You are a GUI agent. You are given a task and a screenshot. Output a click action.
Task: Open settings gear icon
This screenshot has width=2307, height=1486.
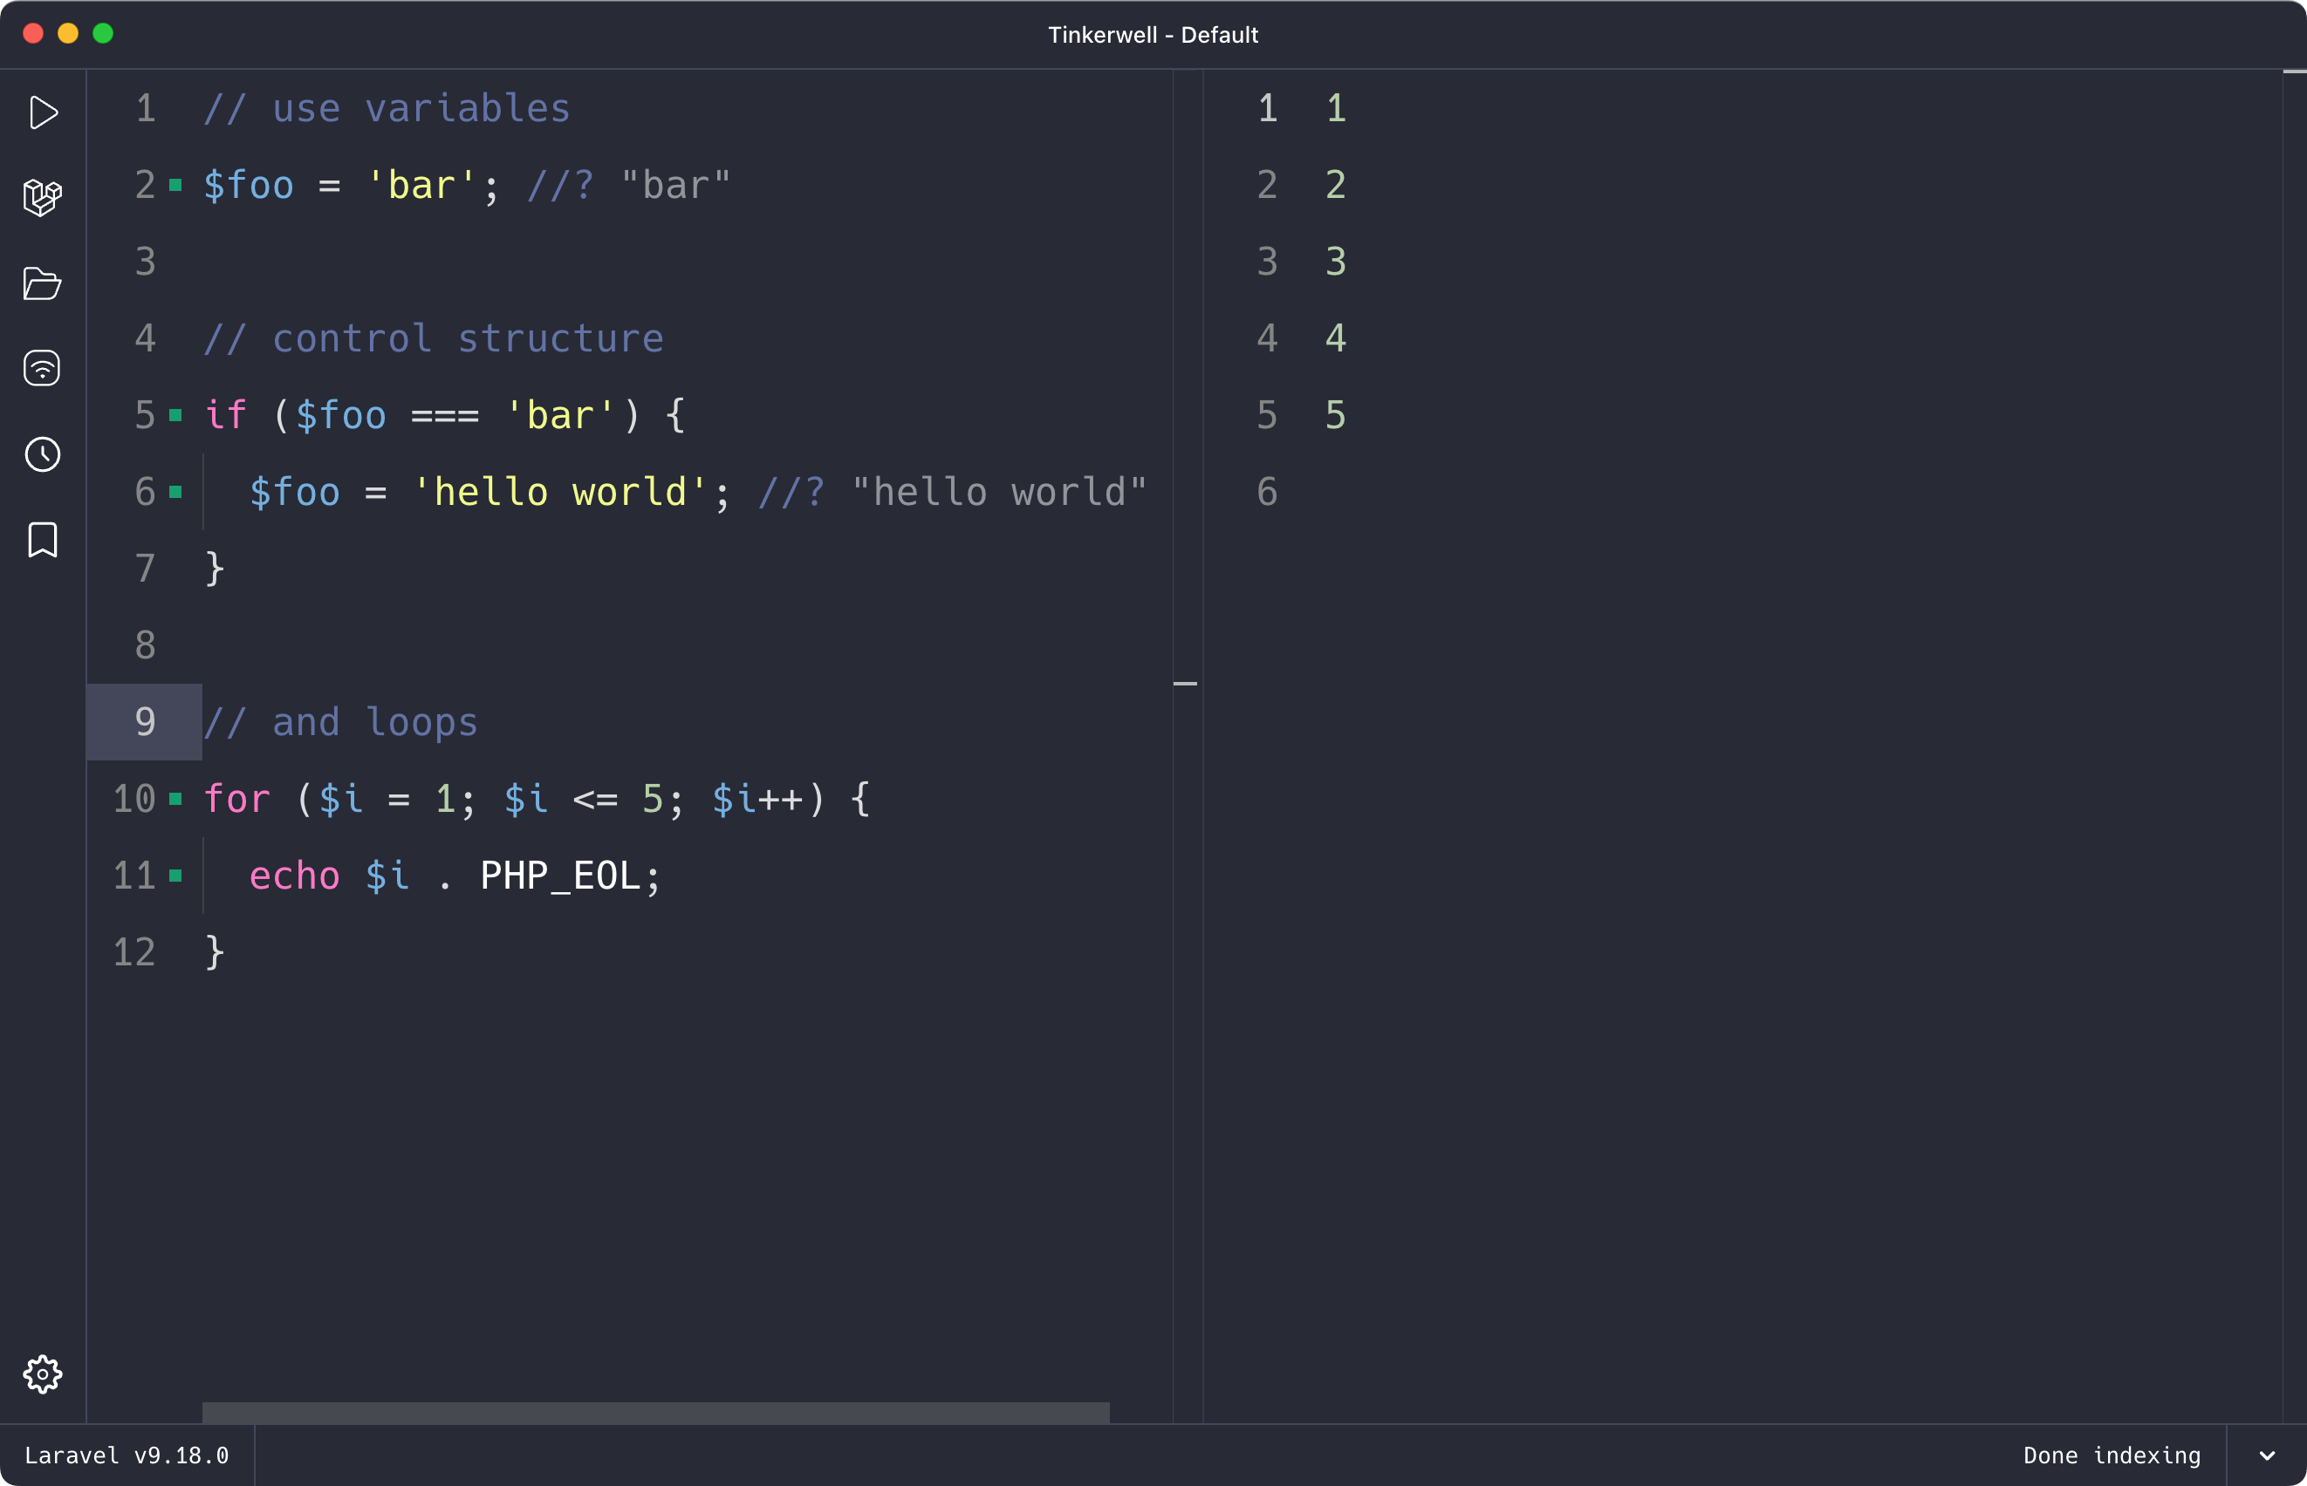click(x=43, y=1374)
